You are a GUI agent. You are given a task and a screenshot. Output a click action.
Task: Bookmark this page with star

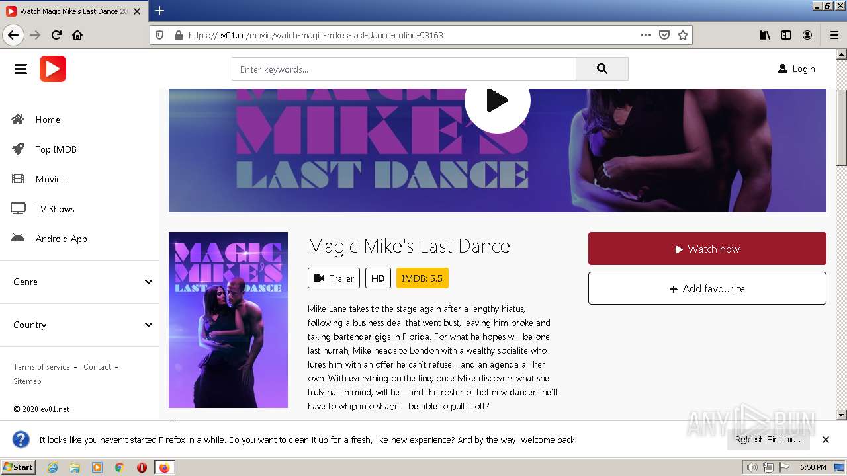click(x=683, y=35)
